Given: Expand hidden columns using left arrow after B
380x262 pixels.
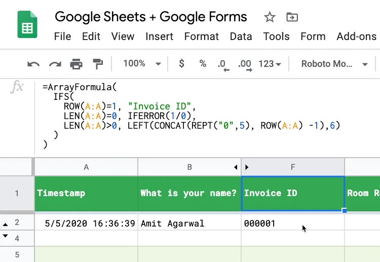Looking at the screenshot, I should [236, 167].
